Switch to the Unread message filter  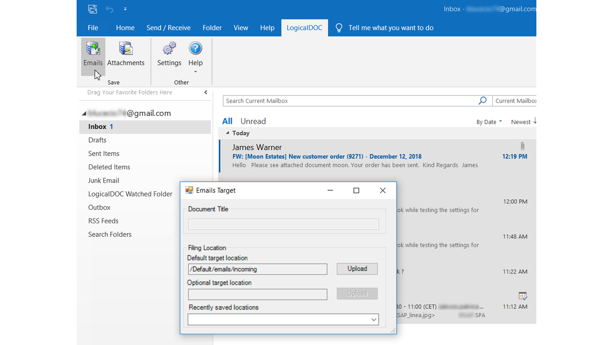coord(253,121)
